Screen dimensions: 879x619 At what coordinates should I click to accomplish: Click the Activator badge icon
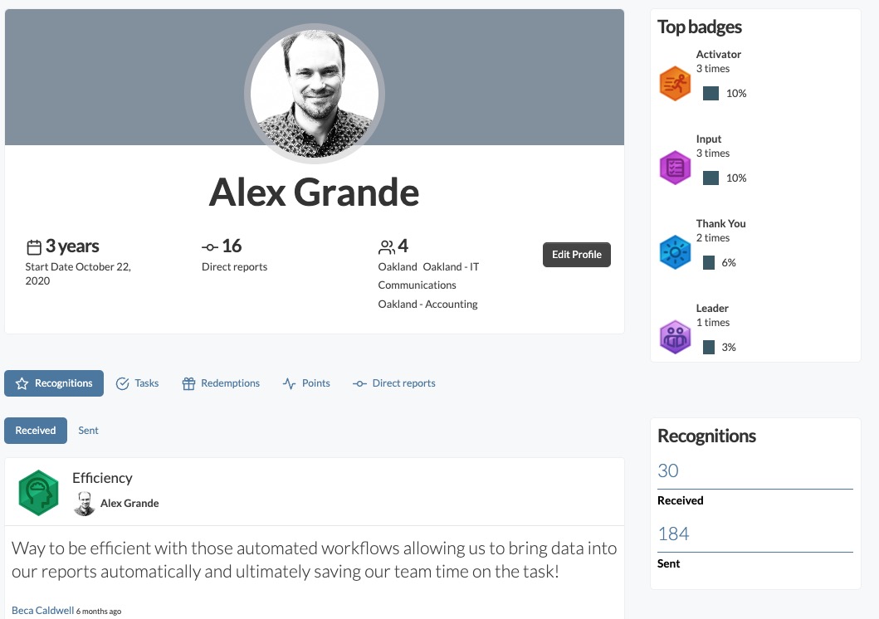pos(675,84)
